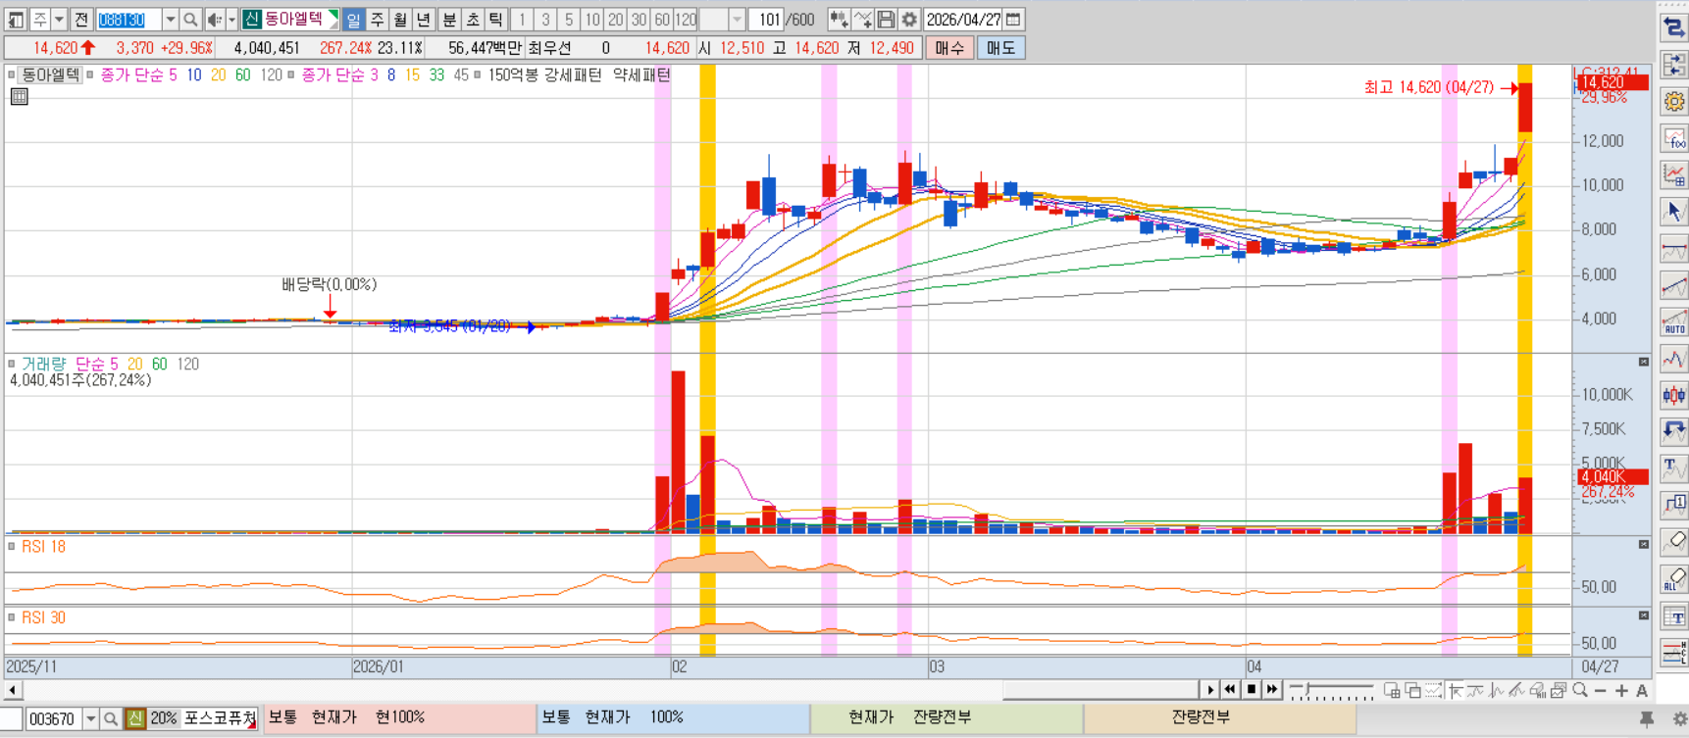Switch to second 초 chart period

pos(473,20)
